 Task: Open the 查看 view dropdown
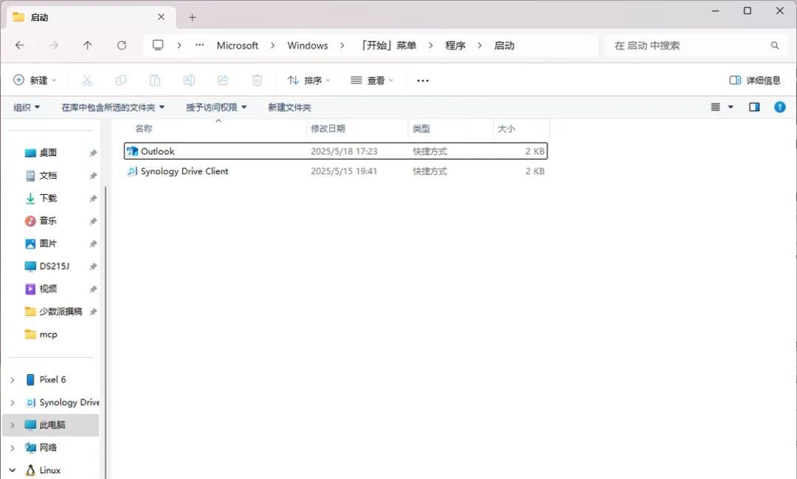(373, 80)
